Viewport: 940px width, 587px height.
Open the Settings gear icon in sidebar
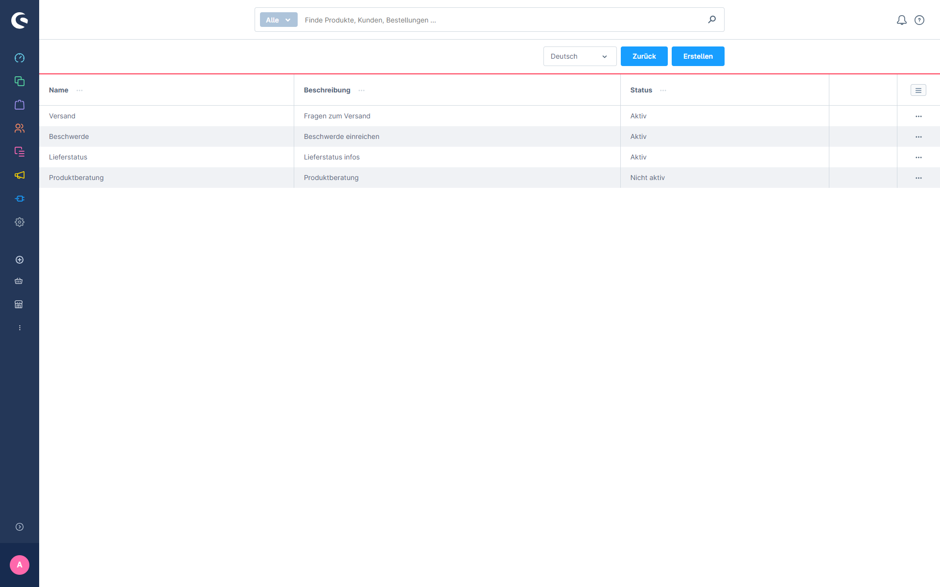(20, 222)
